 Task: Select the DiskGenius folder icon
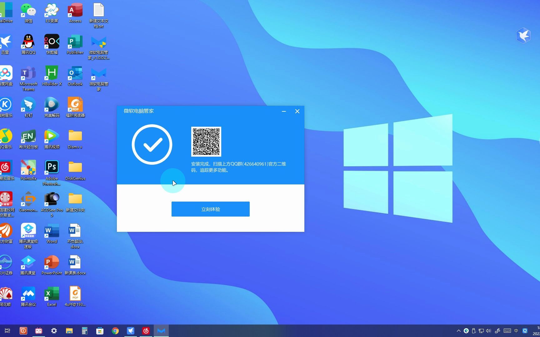[x=75, y=170]
